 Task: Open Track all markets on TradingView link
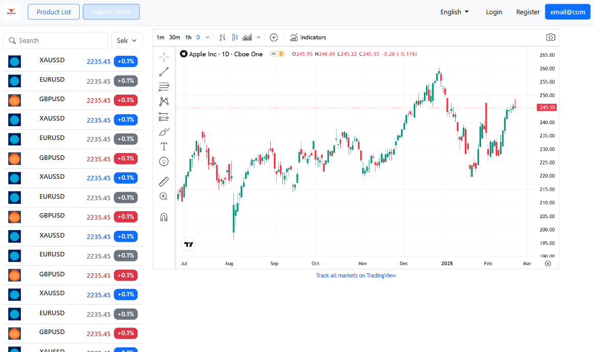coord(355,275)
